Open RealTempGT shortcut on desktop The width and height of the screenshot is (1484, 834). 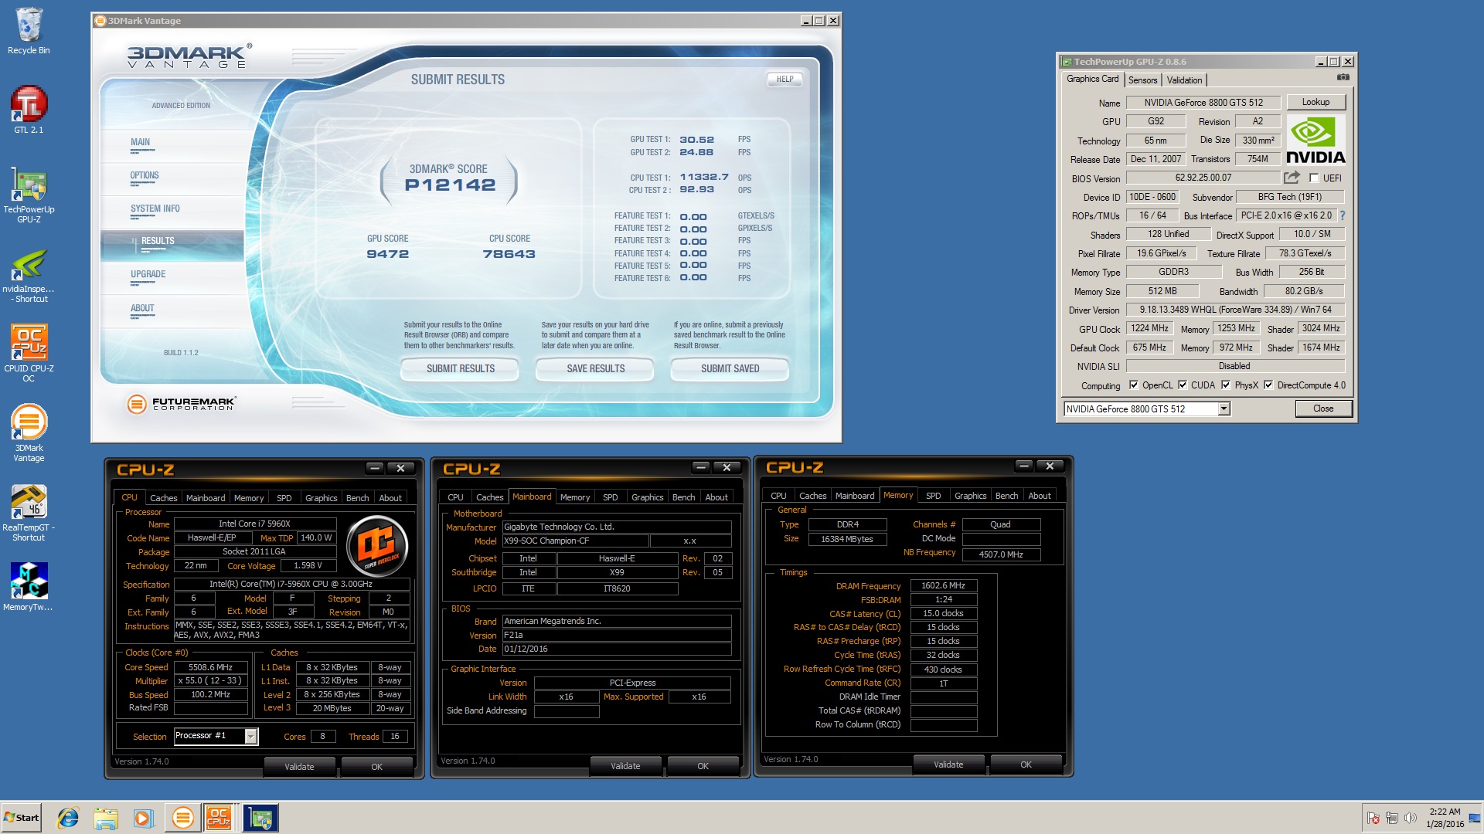29,513
